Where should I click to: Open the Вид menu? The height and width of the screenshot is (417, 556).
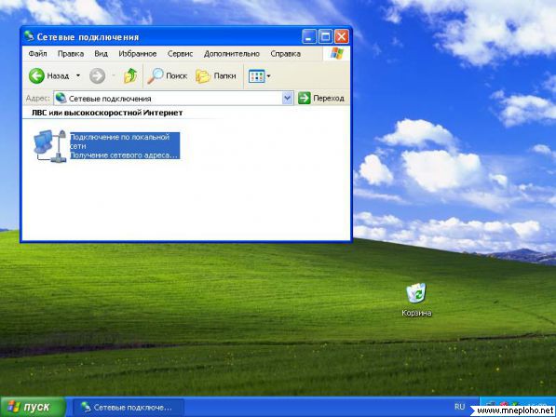(x=102, y=54)
